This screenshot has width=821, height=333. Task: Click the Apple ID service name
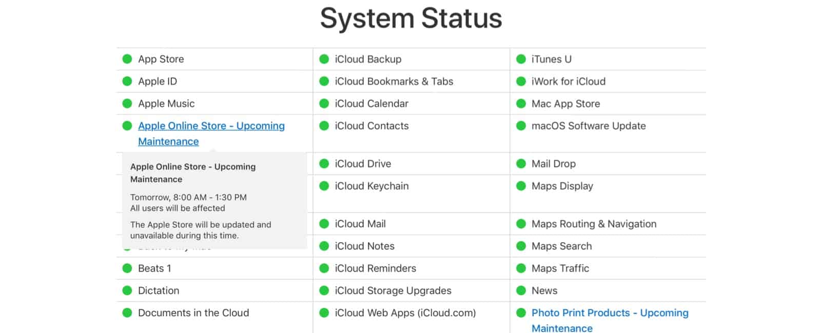click(x=158, y=81)
